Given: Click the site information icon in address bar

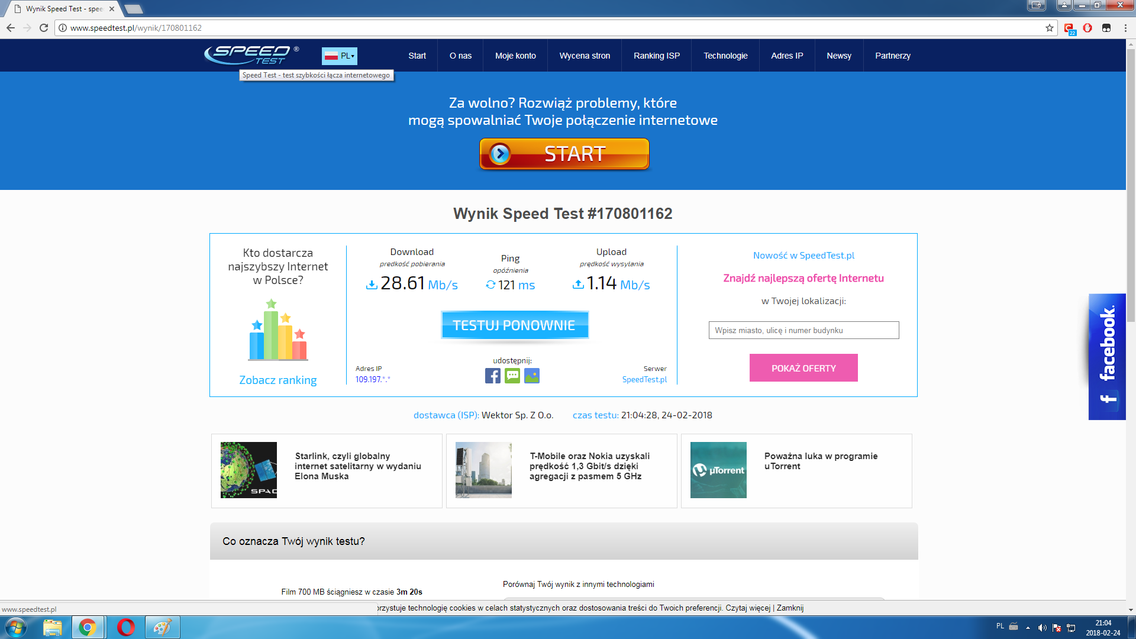Looking at the screenshot, I should [x=63, y=28].
